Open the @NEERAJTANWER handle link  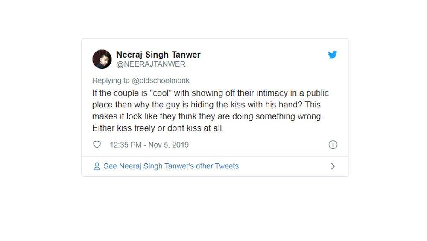[x=151, y=64]
